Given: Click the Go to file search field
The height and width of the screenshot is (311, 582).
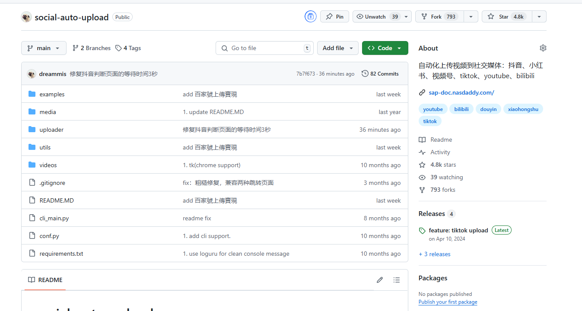Looking at the screenshot, I should click(264, 48).
